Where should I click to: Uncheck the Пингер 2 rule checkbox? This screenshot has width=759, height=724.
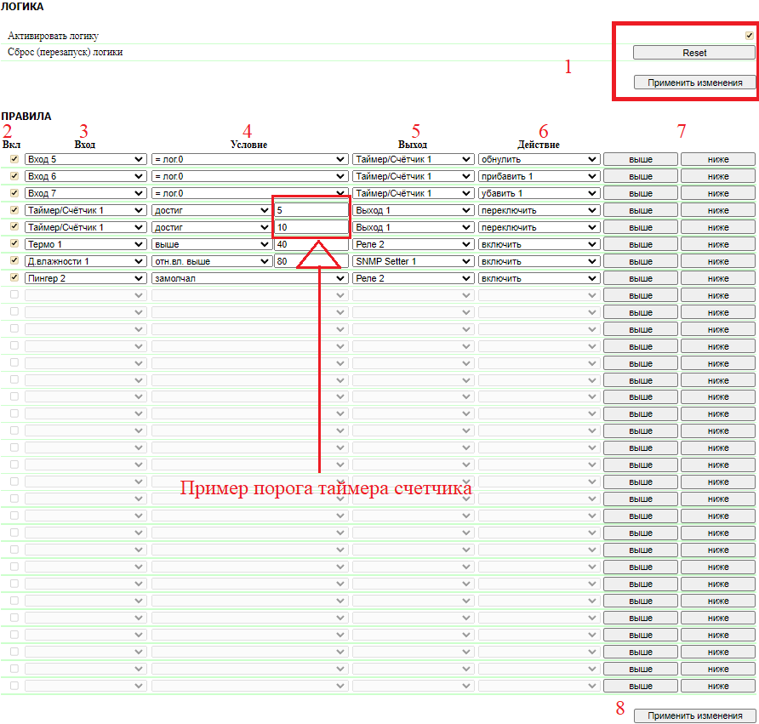tap(14, 277)
